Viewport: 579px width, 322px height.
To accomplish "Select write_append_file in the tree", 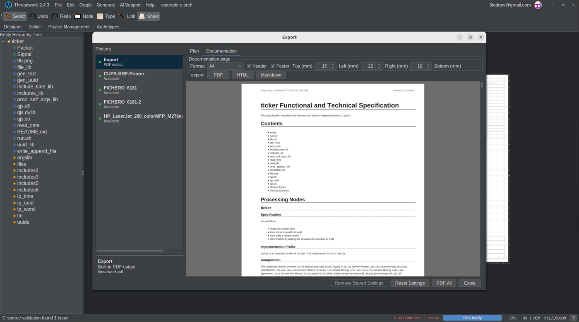I will point(36,151).
